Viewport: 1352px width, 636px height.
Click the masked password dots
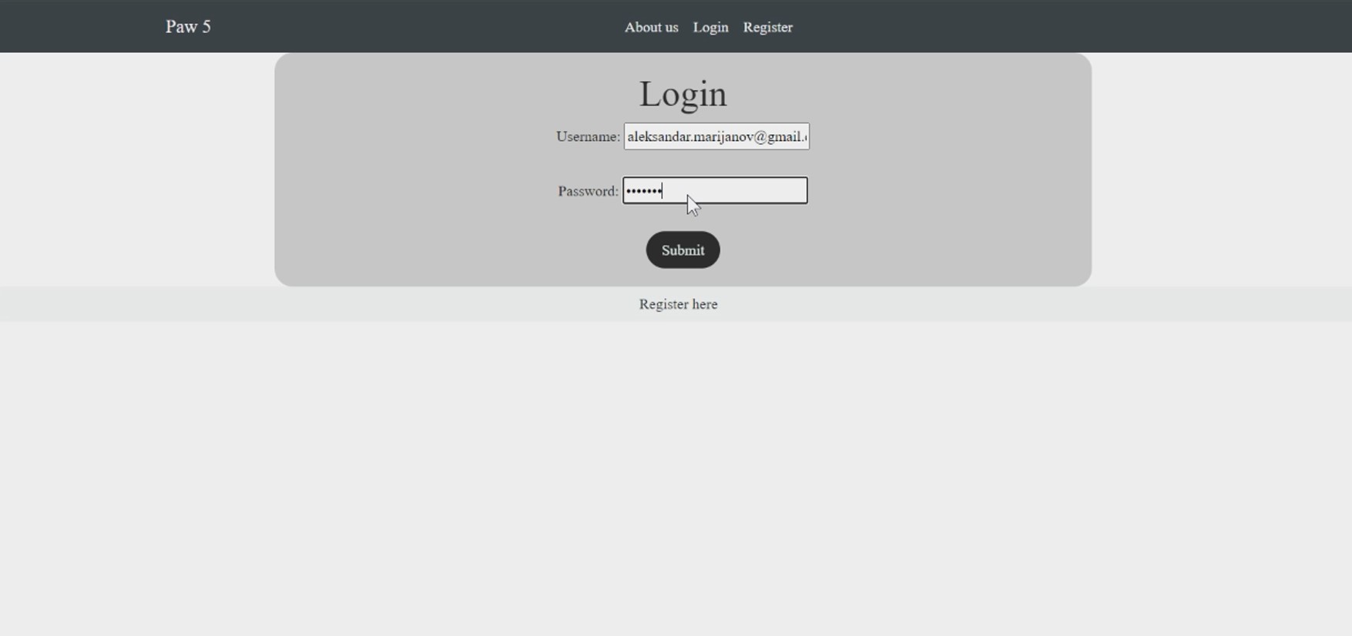pos(644,191)
